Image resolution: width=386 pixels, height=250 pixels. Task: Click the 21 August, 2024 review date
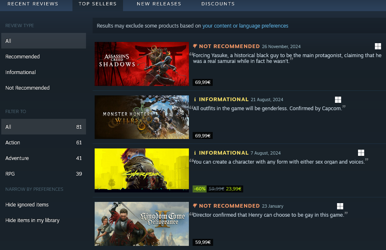pyautogui.click(x=267, y=100)
